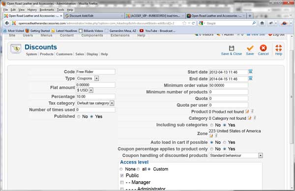Click the delete icon beside Product not found
This screenshot has width=295, height=191.
click(x=252, y=111)
